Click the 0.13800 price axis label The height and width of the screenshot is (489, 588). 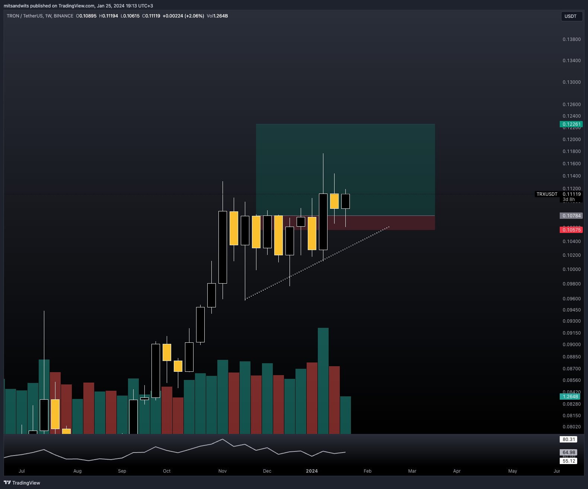(572, 39)
